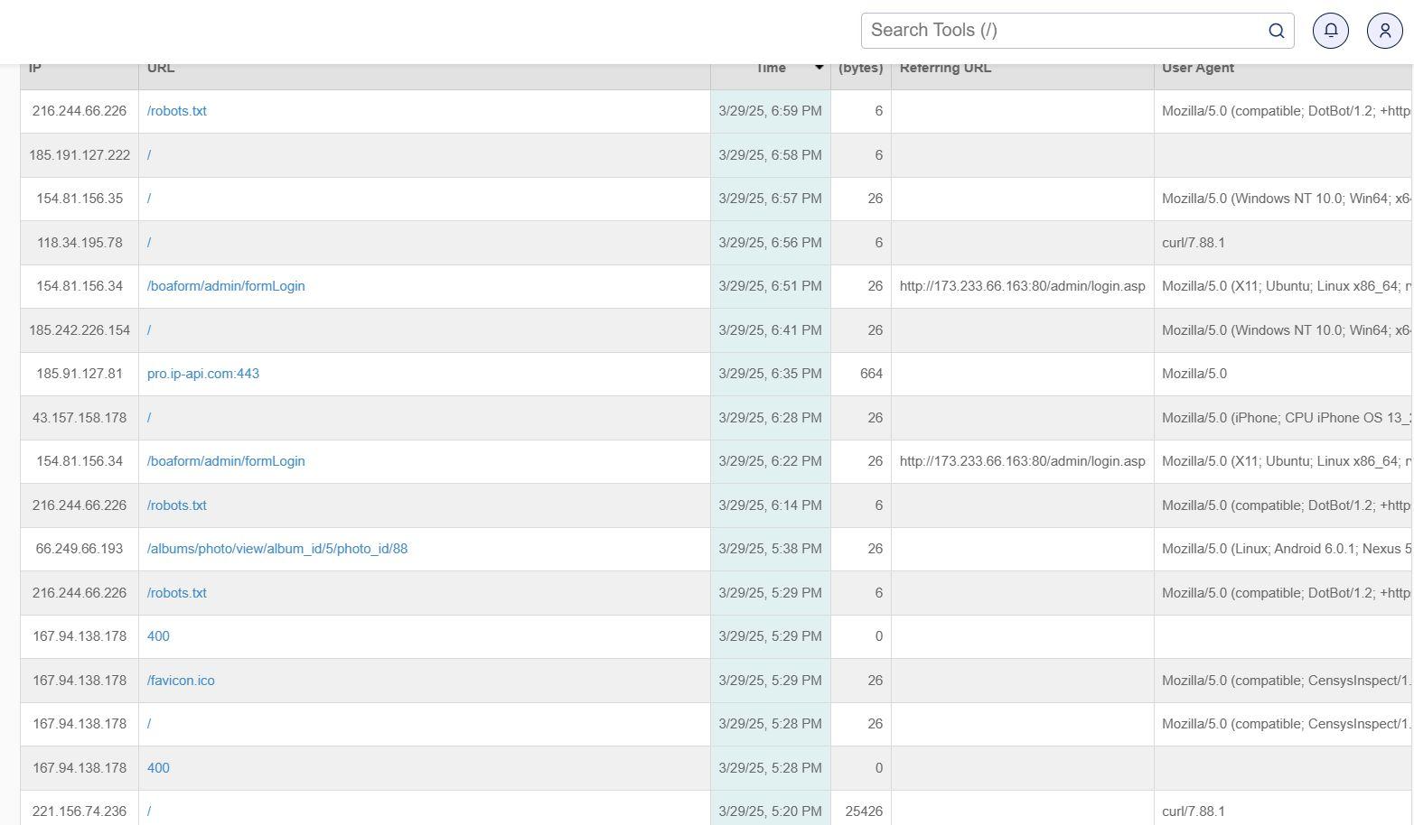This screenshot has height=825, width=1414.
Task: Open the /albums/photo/view/album_id/5/photo_id/88 link
Action: [x=276, y=549]
